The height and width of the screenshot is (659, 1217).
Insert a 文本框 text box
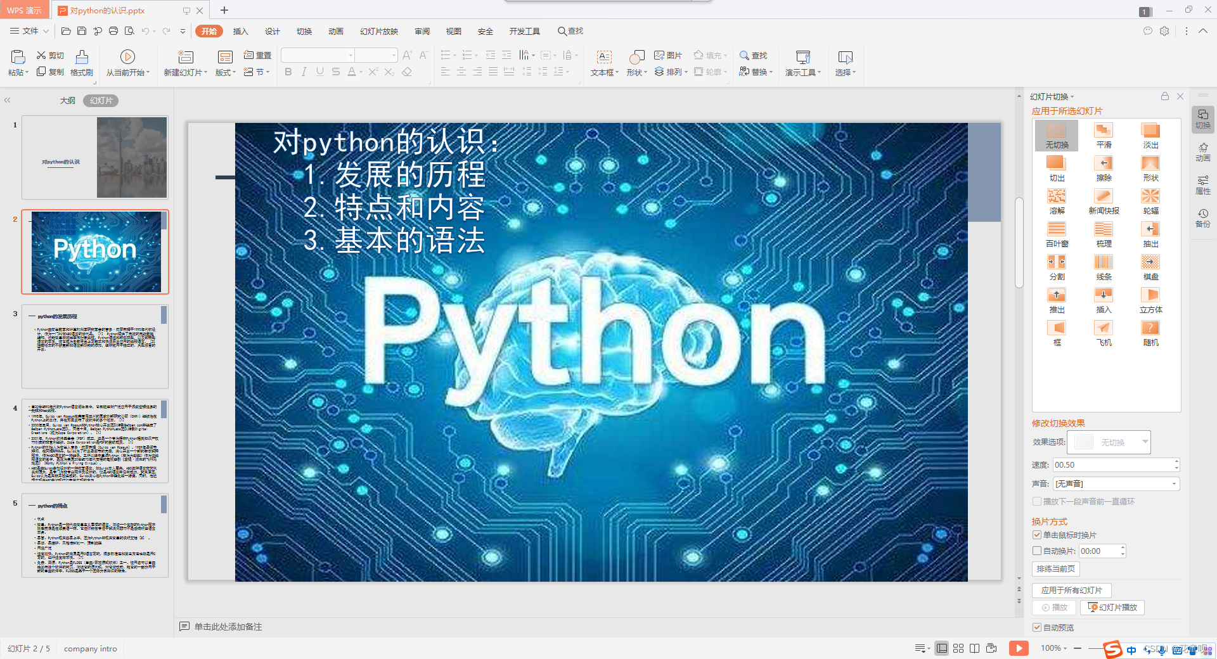click(604, 63)
